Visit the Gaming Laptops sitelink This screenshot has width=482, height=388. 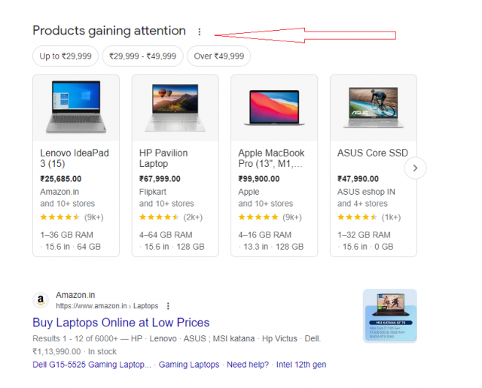click(x=189, y=365)
